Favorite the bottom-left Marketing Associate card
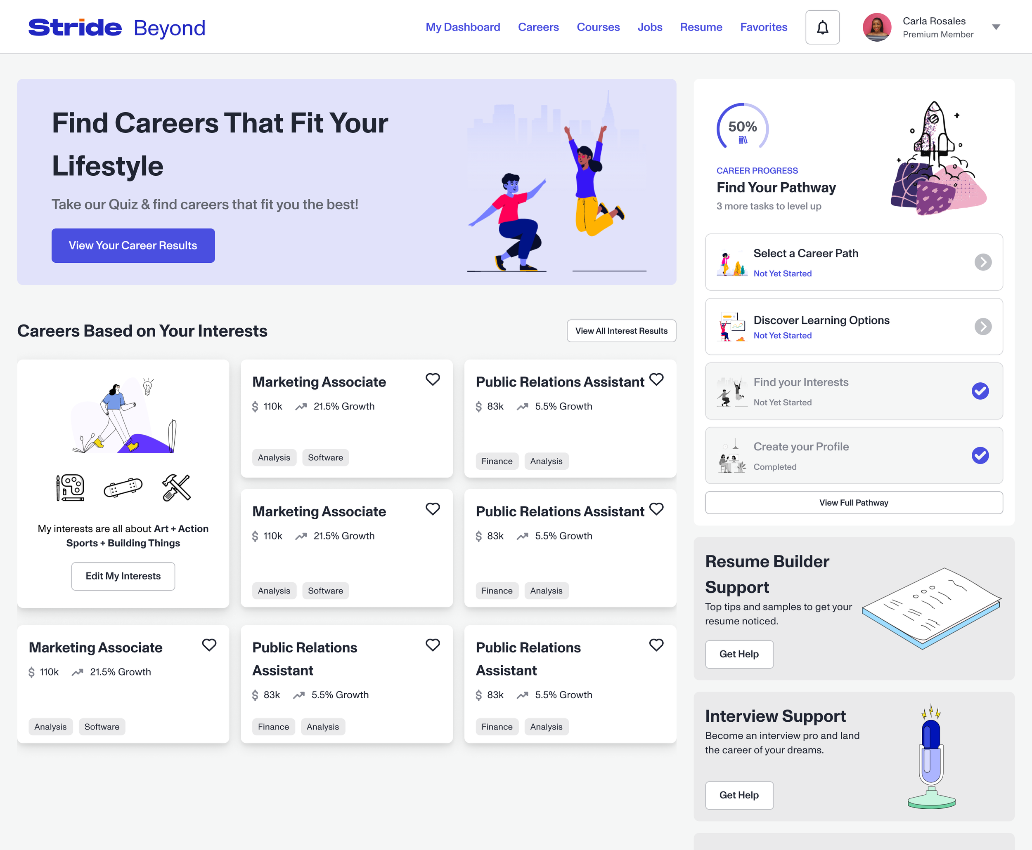Viewport: 1032px width, 850px height. click(x=209, y=645)
